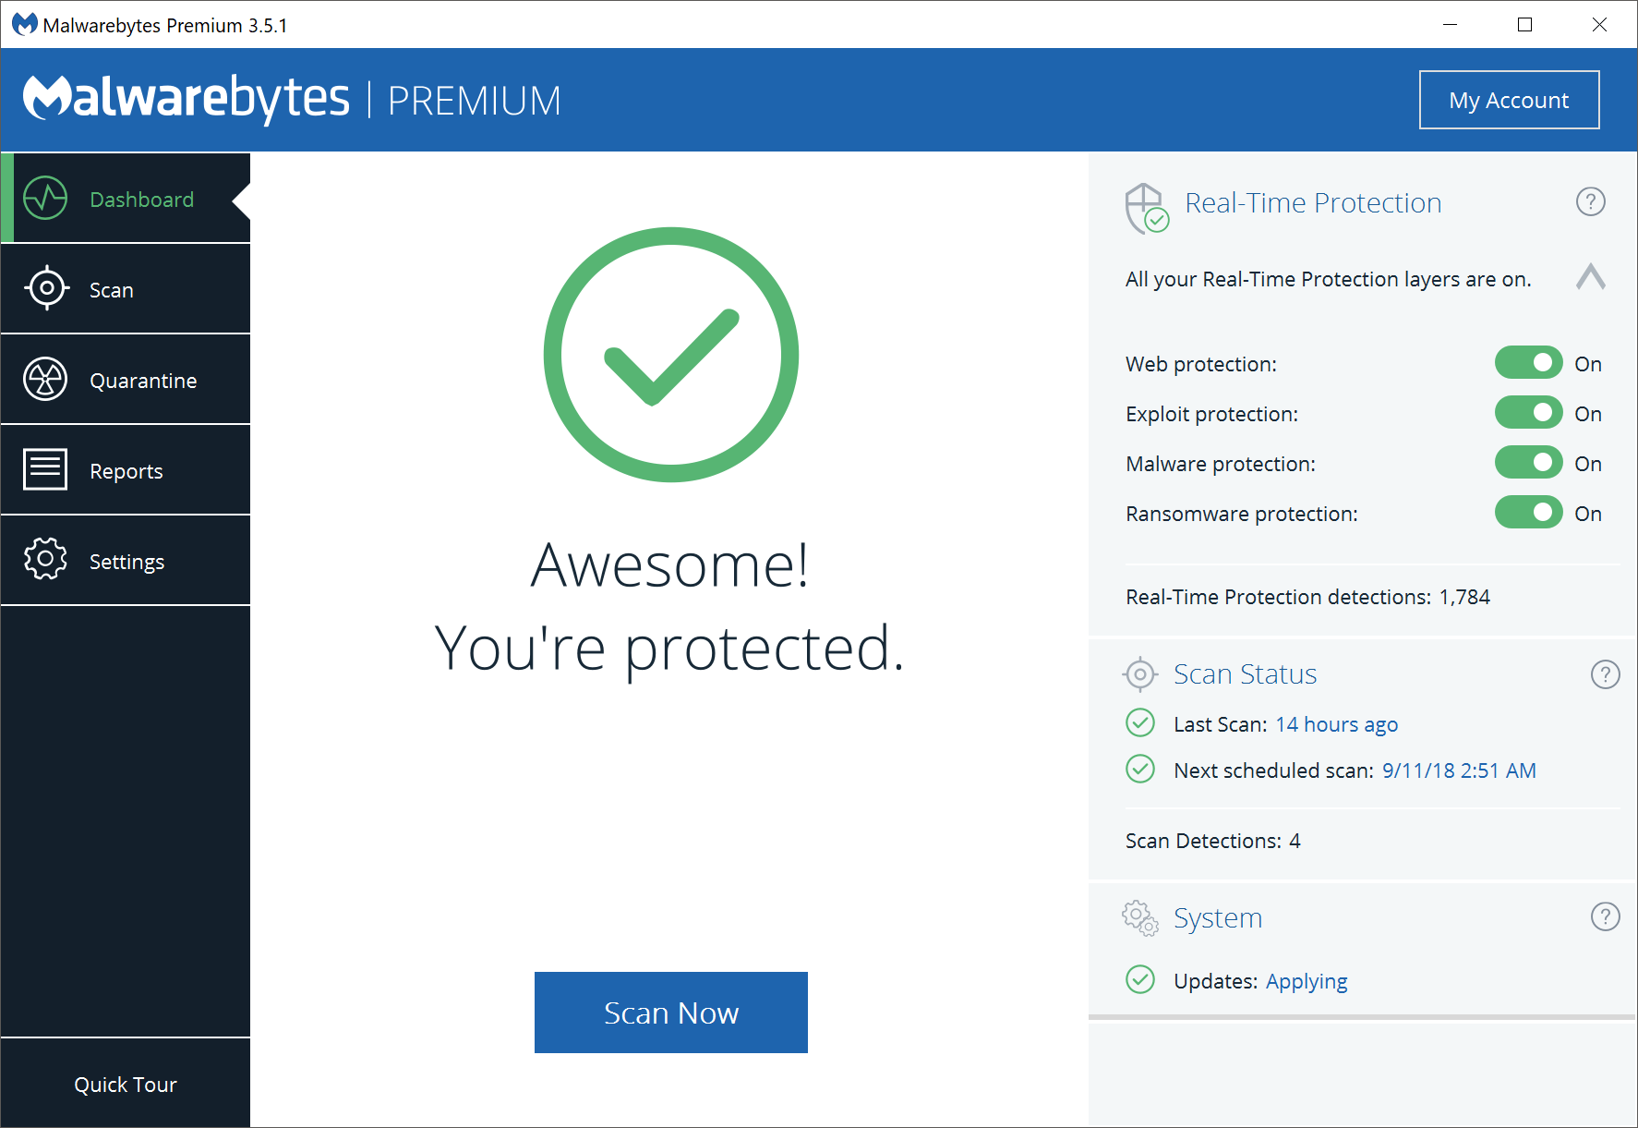Click the Real-Time Protection shield icon
The image size is (1638, 1128).
1146,208
